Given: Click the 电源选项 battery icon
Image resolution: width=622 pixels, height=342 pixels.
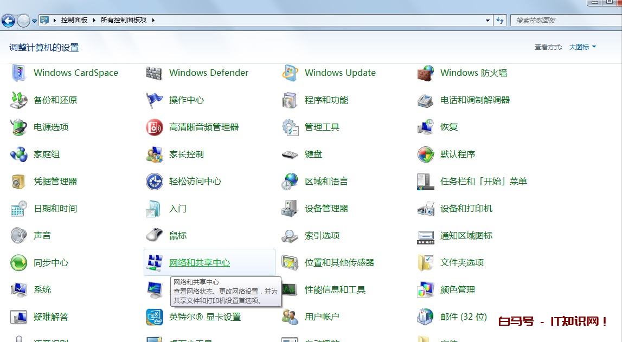Looking at the screenshot, I should 19,127.
